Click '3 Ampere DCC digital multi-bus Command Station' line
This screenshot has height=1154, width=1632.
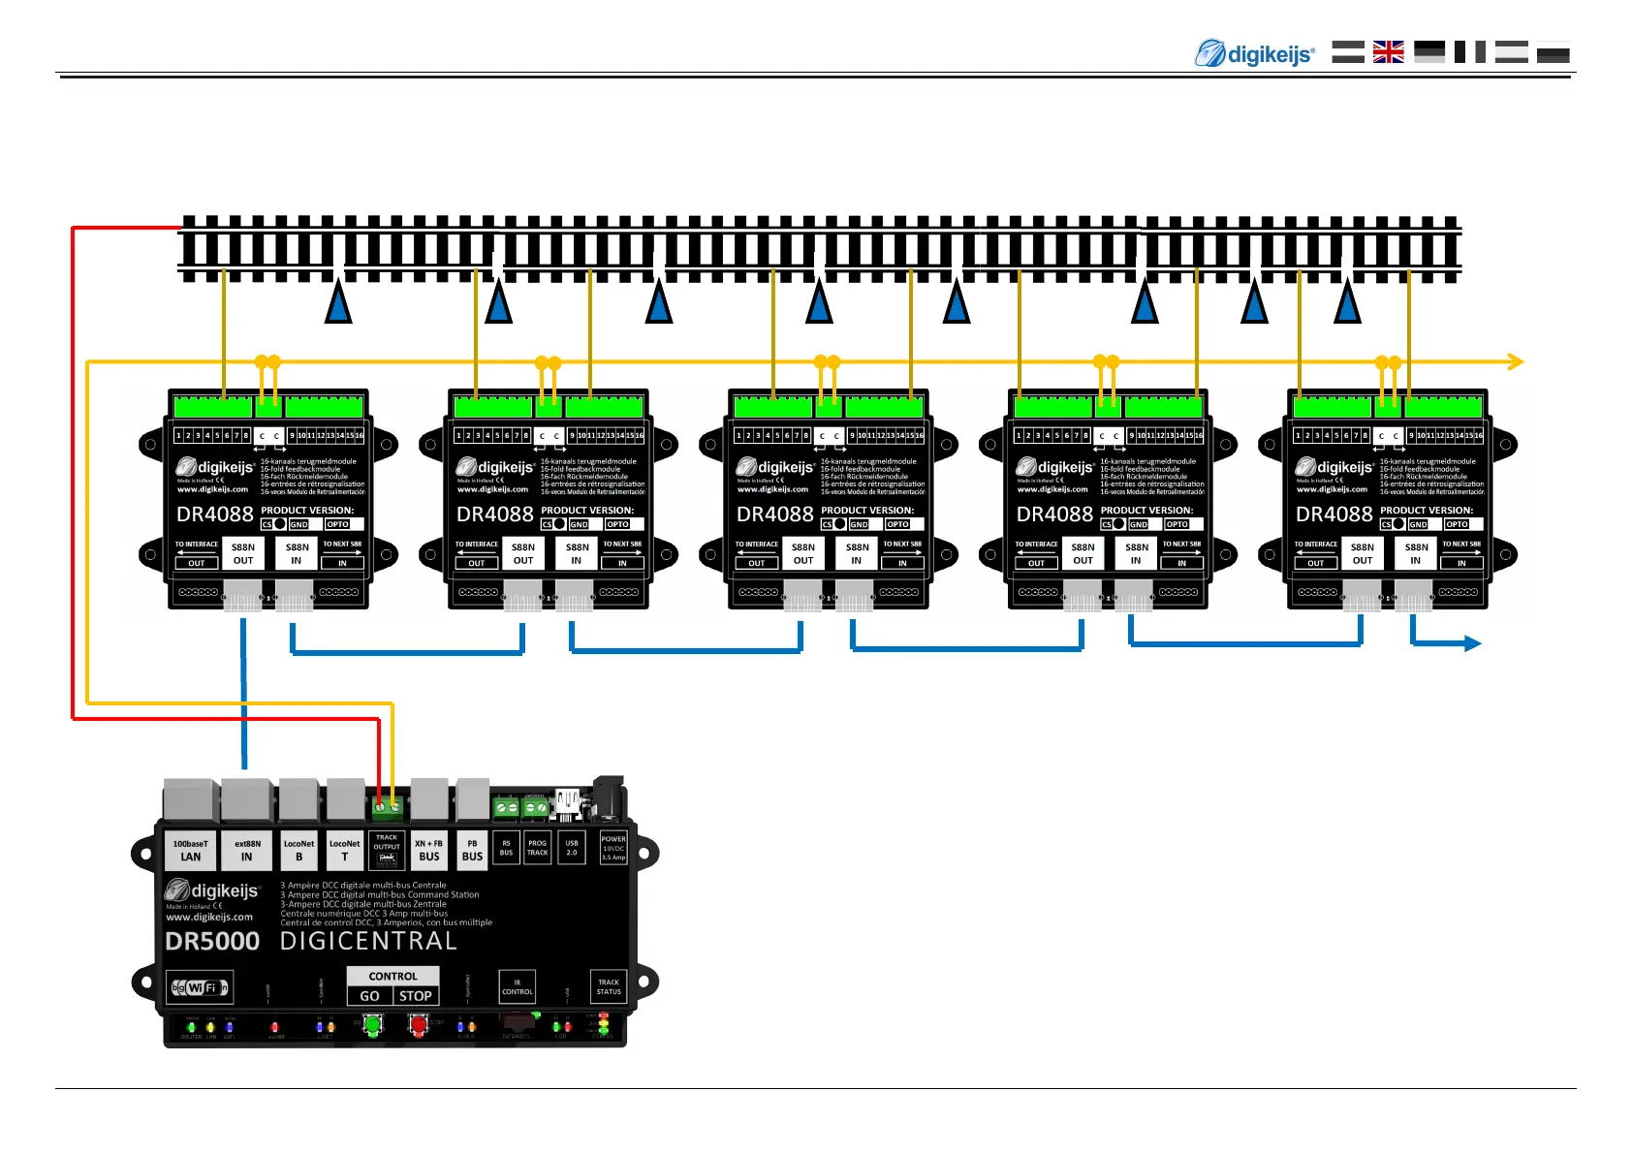pyautogui.click(x=380, y=894)
